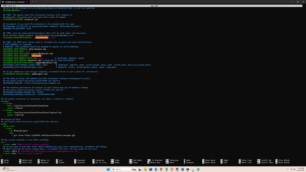Click the Execute shortcut label
This screenshot has width=306, height=172.
click(x=81, y=160)
